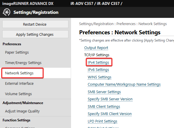Screen dimensions: 174x128
Task: Select Adjust Image Quality option
Action: click(x=22, y=111)
